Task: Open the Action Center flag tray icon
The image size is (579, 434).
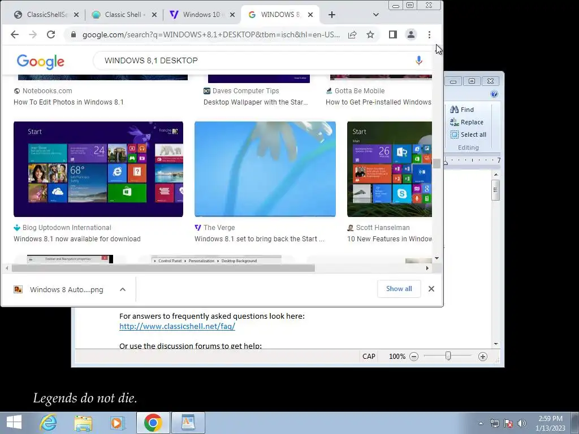Action: tap(508, 423)
